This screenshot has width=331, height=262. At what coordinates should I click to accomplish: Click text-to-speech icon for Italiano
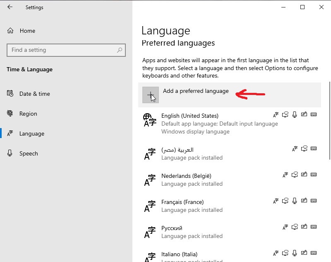[285, 253]
